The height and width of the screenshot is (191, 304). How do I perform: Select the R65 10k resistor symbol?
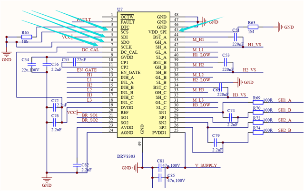(27, 37)
